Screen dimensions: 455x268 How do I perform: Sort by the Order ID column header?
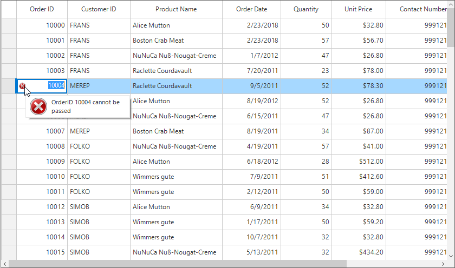tap(42, 9)
